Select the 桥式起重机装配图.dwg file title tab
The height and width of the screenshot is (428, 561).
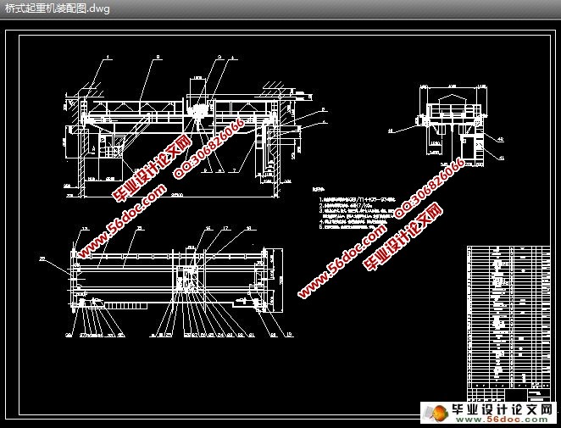coord(57,8)
